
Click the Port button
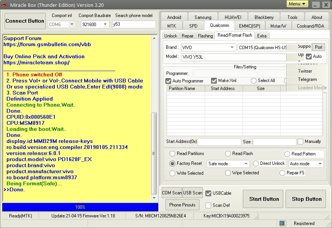[318, 47]
